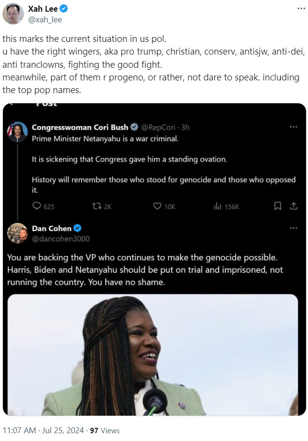Open Xah Lee's display name link
The image size is (308, 441).
[42, 9]
